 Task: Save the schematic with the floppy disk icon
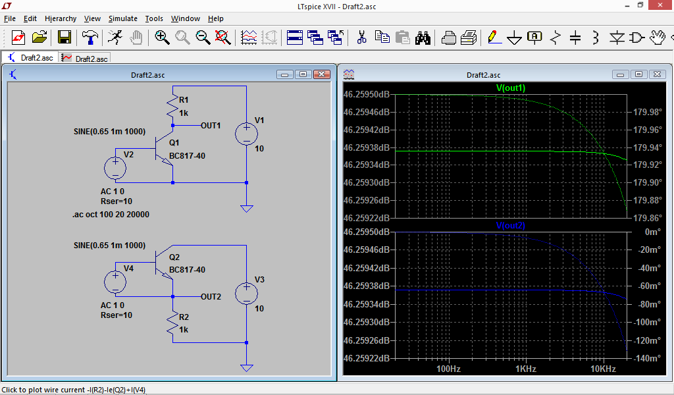(x=64, y=38)
